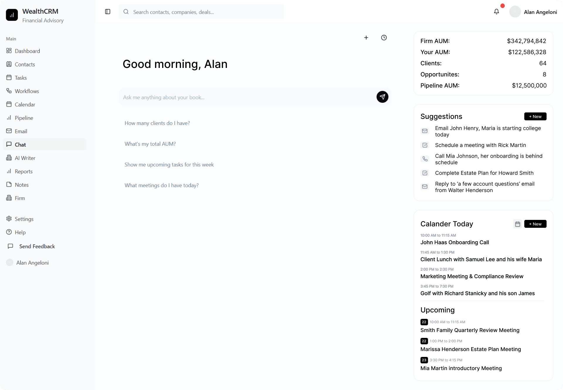
Task: Open calendar icon in Calander Today
Action: 518,224
